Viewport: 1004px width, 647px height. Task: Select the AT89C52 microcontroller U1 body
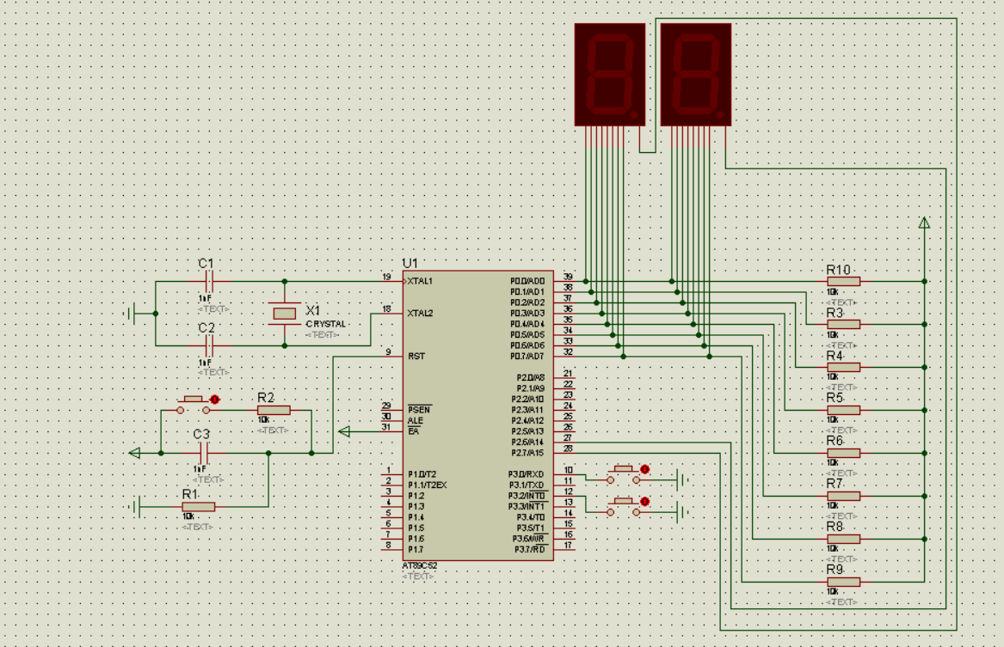[x=477, y=416]
